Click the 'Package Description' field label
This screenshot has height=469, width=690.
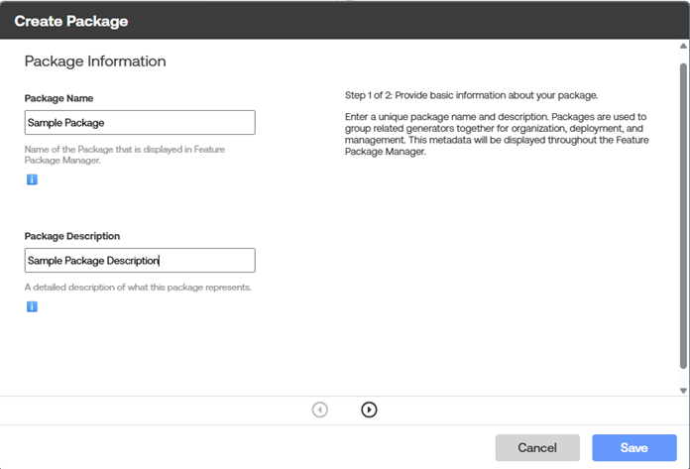(x=72, y=236)
